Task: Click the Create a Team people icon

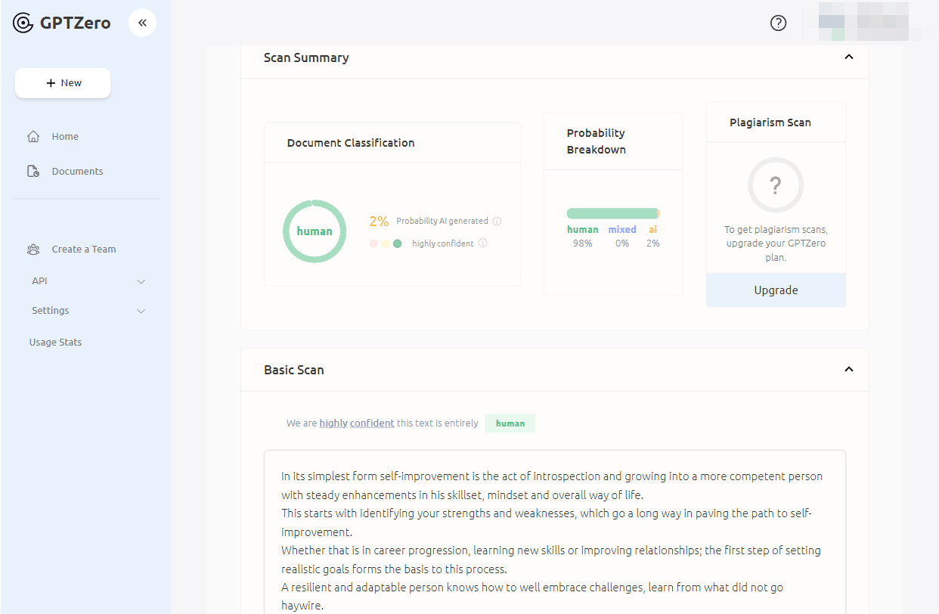Action: (x=33, y=250)
